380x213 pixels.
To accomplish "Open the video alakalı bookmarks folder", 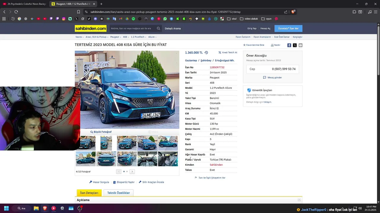I will point(249,19).
